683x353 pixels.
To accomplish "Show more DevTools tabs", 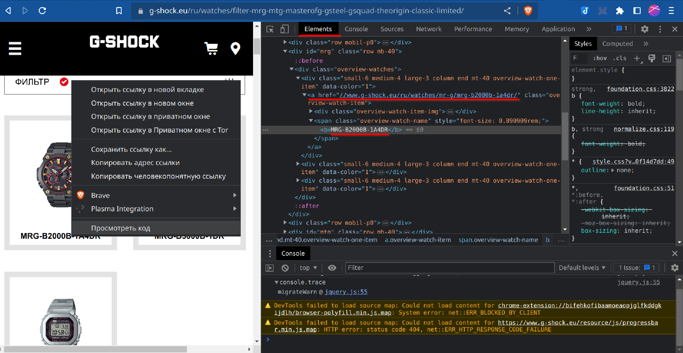I will (589, 29).
